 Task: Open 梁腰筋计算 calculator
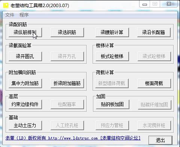pos(112,32)
